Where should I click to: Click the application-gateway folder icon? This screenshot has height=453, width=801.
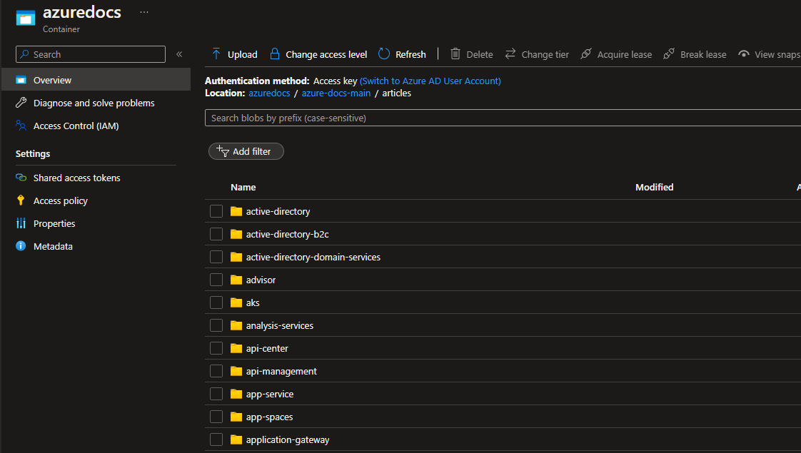coord(236,439)
